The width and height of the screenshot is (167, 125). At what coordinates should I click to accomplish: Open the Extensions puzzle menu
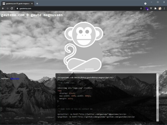click(x=155, y=8)
